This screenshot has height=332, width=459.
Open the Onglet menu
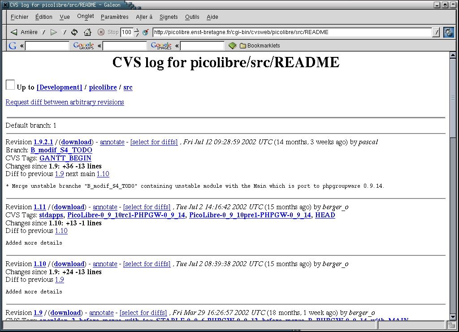85,17
